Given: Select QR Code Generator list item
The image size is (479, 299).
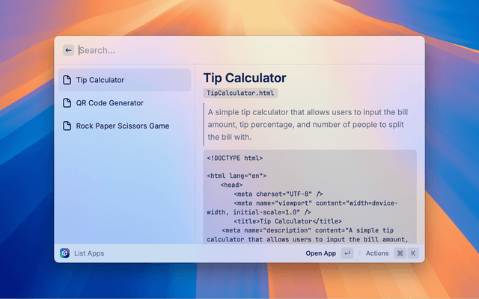Looking at the screenshot, I should click(109, 103).
